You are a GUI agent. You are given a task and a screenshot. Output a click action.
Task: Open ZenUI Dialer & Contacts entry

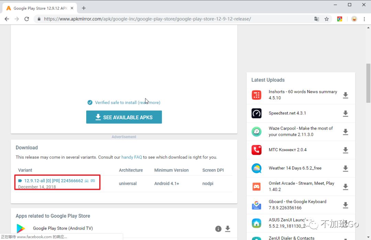292,238
